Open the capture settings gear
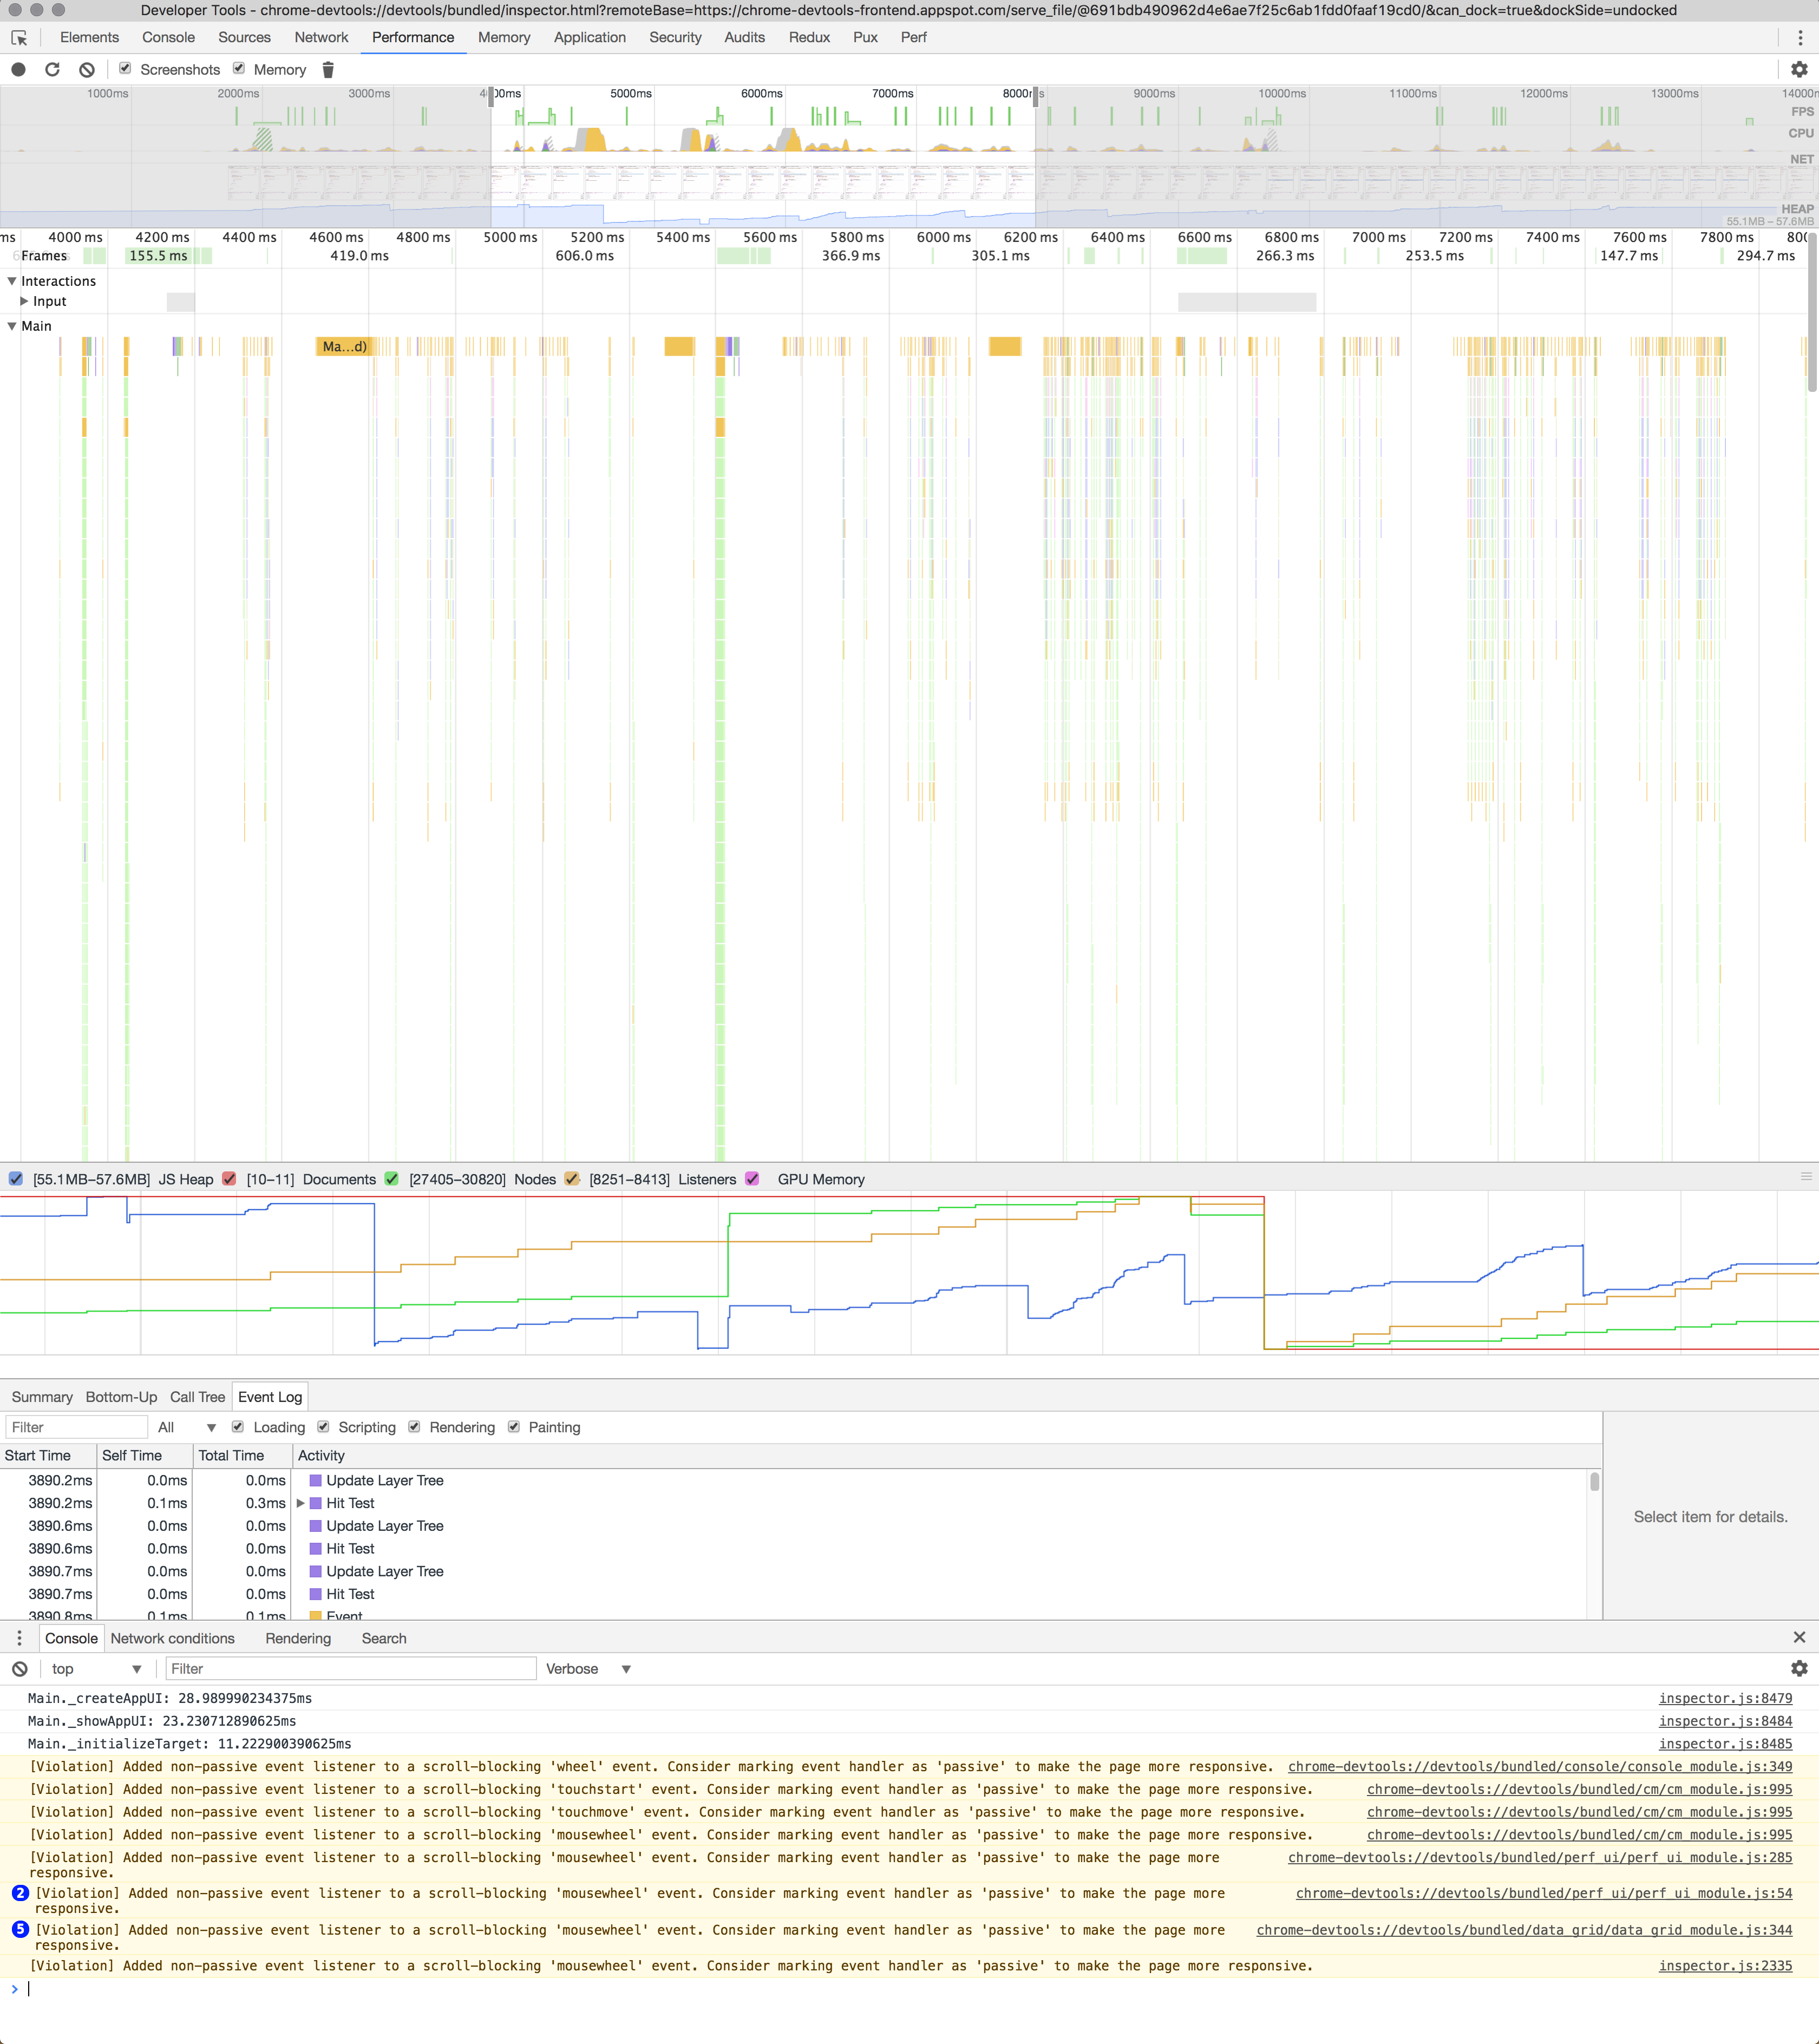The height and width of the screenshot is (2044, 1819). click(1799, 69)
